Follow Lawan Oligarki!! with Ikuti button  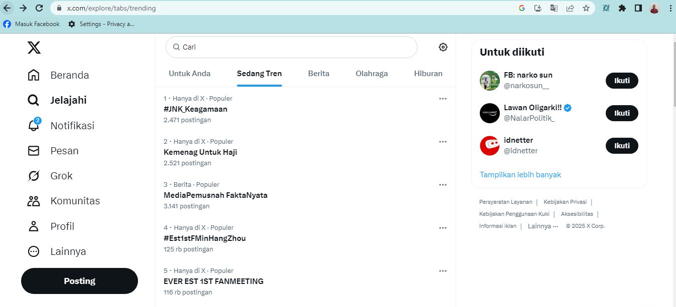coord(622,113)
